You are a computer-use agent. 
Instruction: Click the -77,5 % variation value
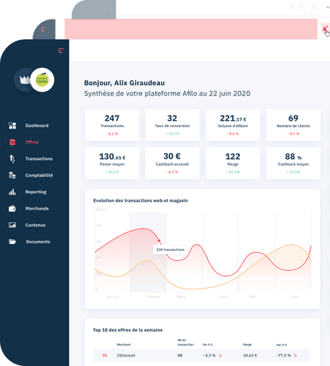click(284, 355)
